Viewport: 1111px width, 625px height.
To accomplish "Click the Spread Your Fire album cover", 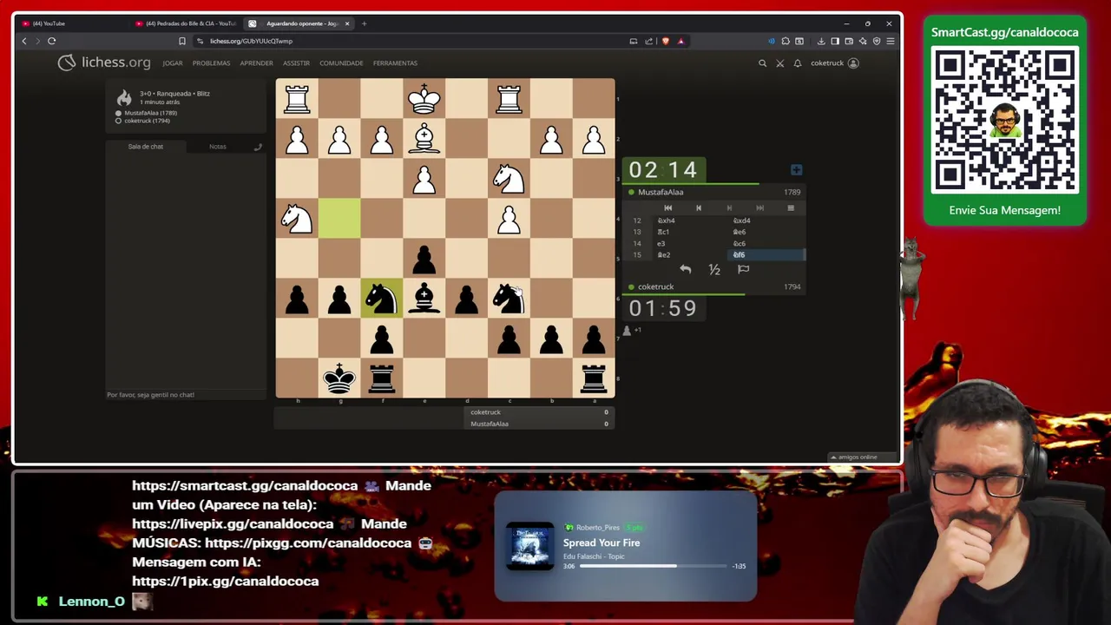I will 530,546.
